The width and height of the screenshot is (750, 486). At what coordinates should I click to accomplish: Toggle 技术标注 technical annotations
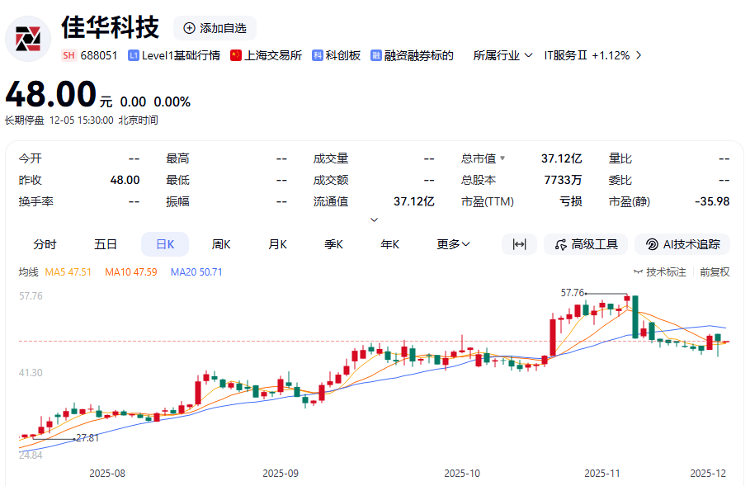pos(659,271)
